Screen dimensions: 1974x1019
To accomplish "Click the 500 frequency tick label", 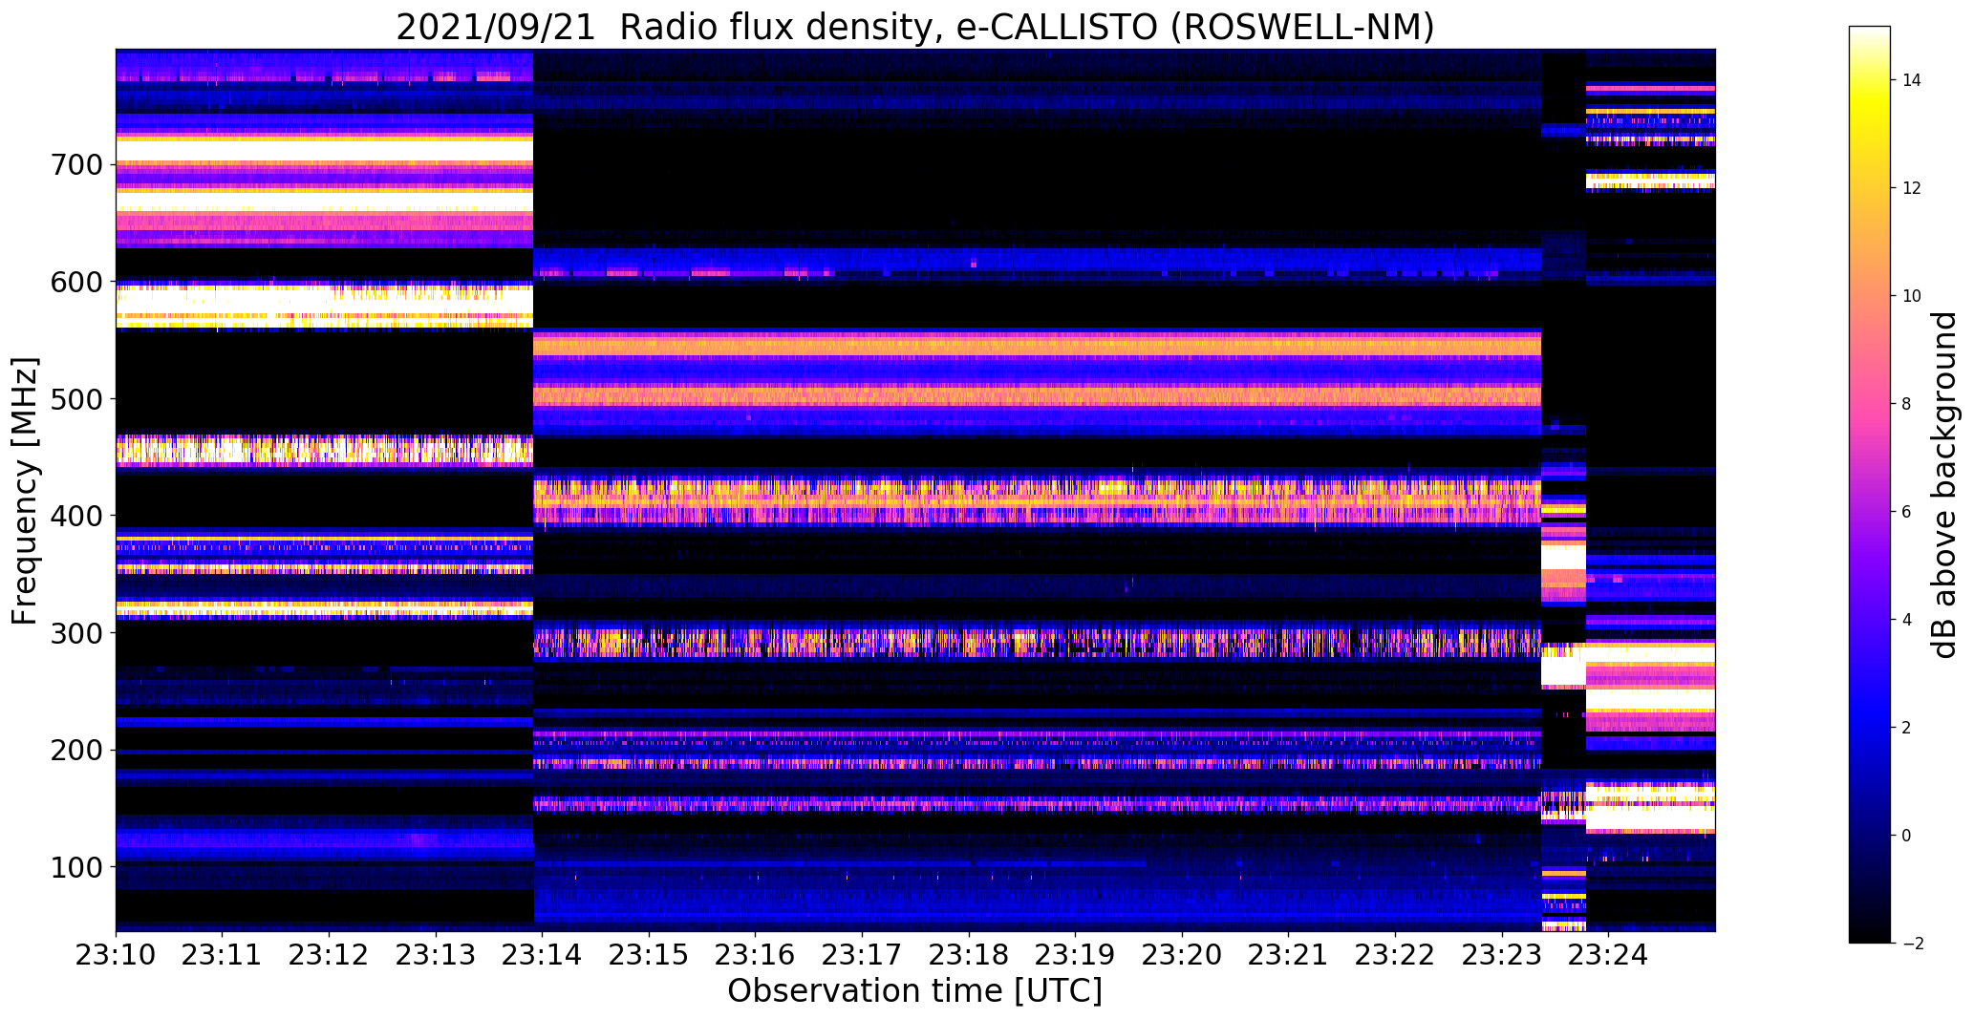I will click(75, 399).
